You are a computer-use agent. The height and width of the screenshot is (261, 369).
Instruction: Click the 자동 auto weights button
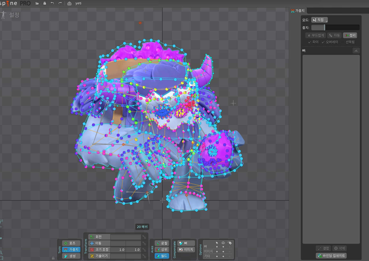click(x=334, y=35)
